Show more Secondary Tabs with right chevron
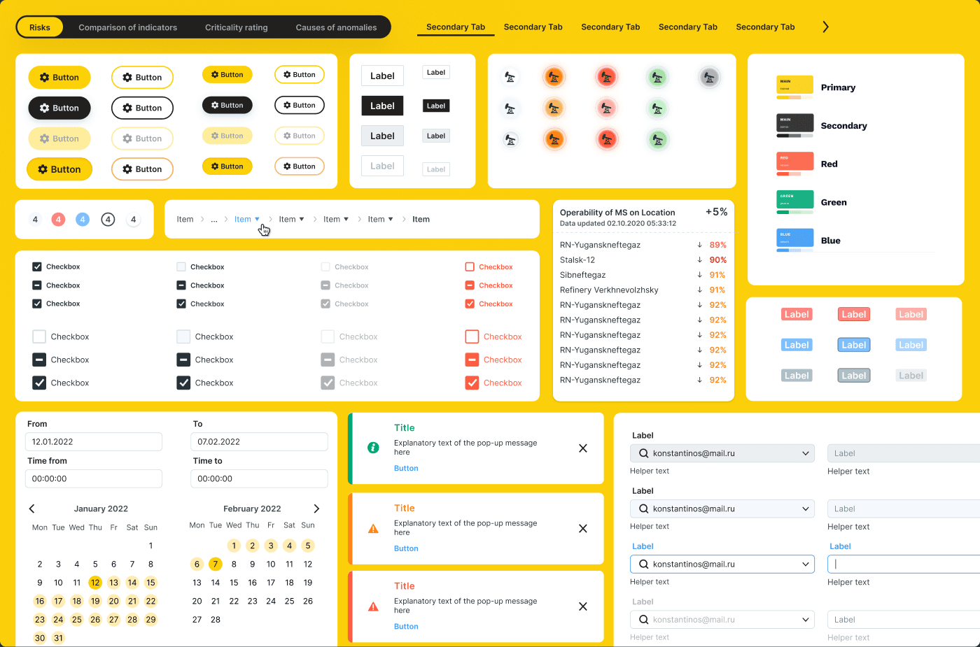Viewport: 980px width, 647px height. click(825, 27)
